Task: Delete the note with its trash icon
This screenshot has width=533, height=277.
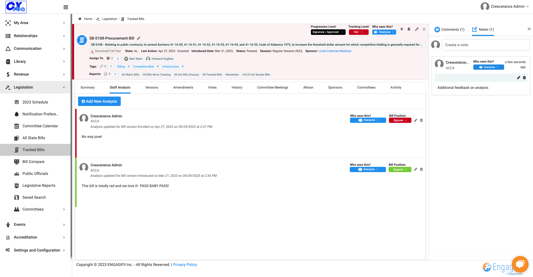Action: 524,78
